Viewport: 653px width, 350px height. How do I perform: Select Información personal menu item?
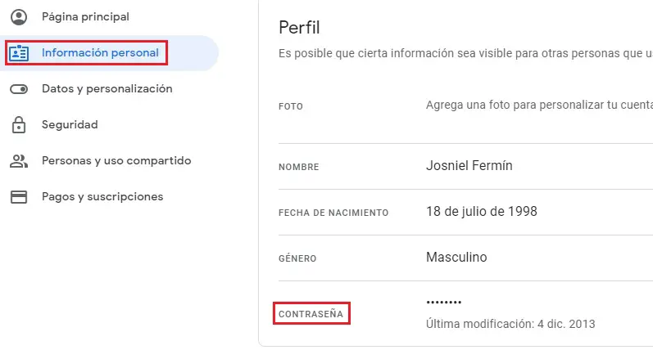(x=100, y=53)
